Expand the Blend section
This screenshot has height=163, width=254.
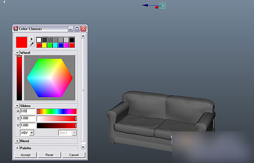click(17, 141)
